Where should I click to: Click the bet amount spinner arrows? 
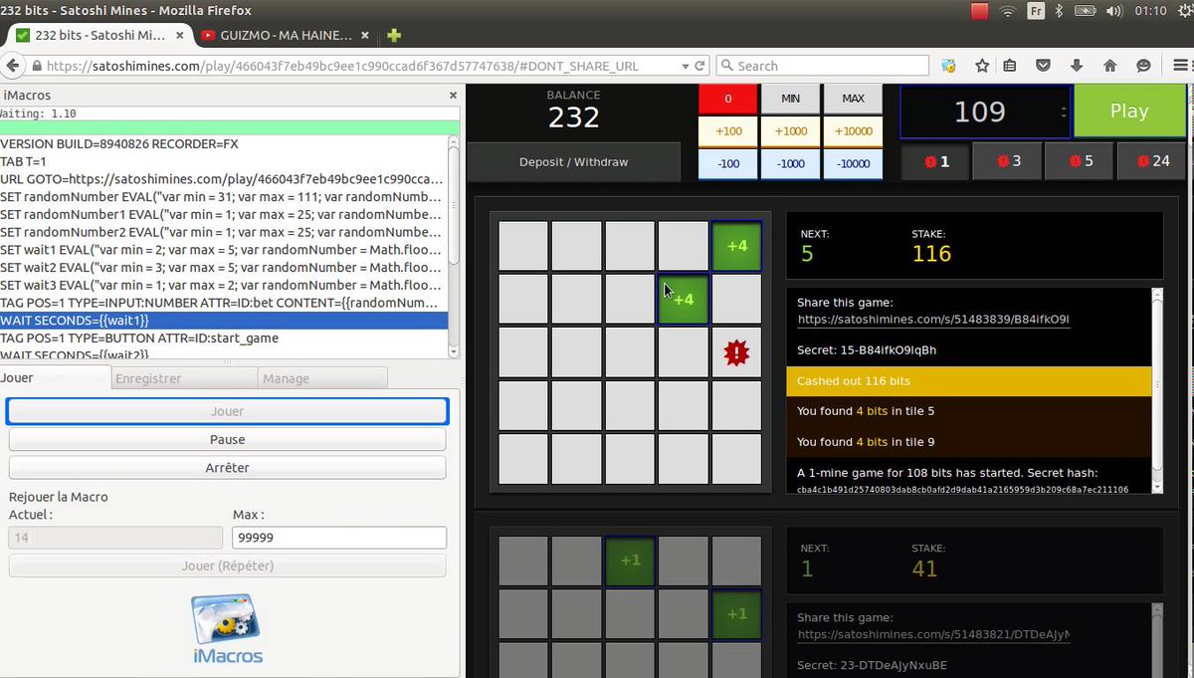click(x=1066, y=112)
